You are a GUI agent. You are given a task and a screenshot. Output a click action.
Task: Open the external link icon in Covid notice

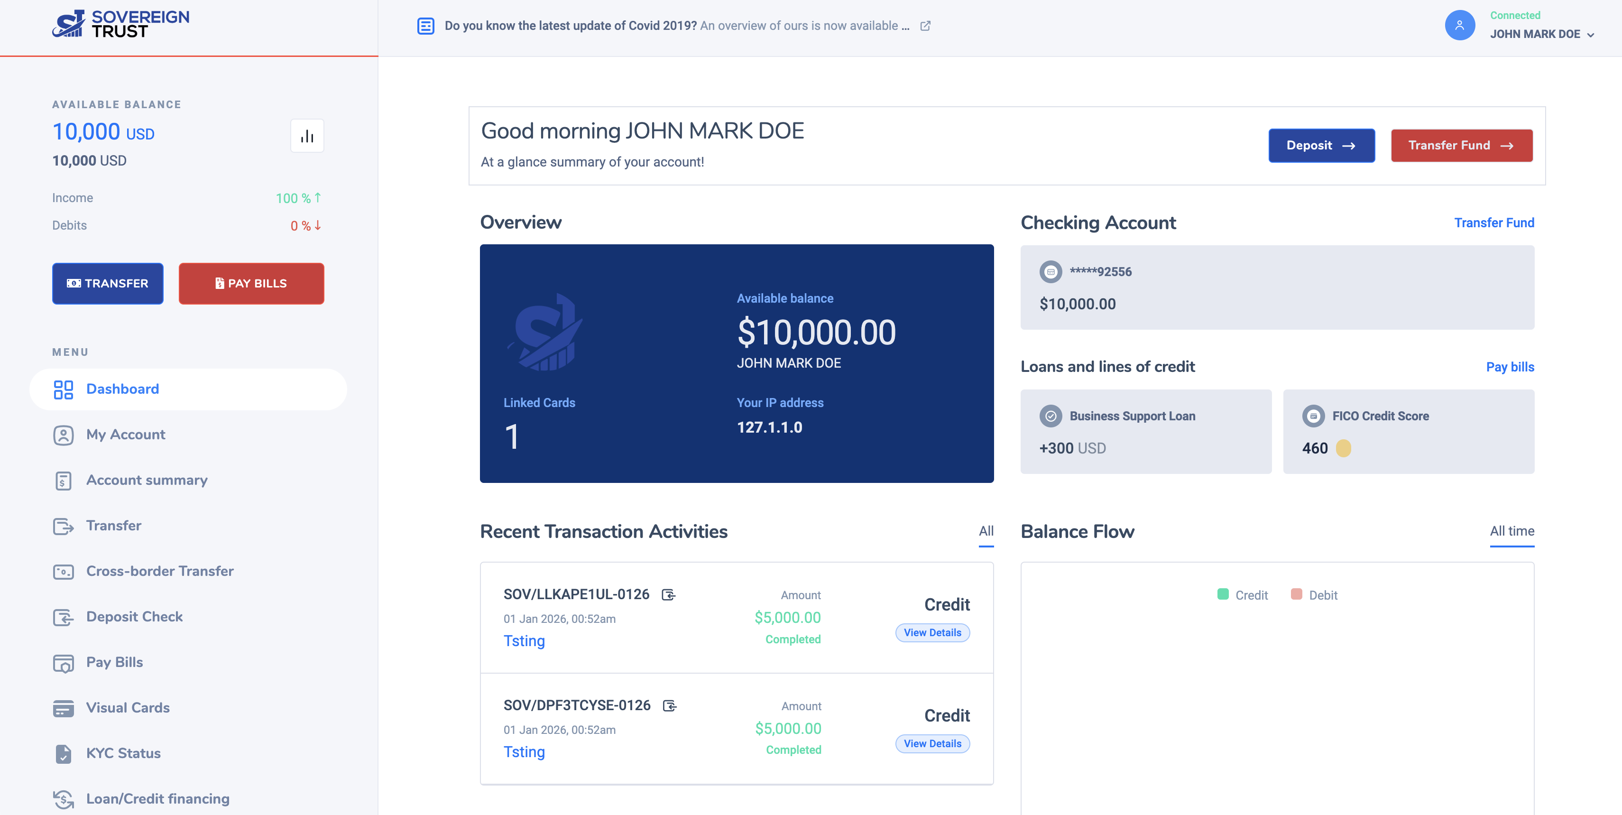coord(925,26)
